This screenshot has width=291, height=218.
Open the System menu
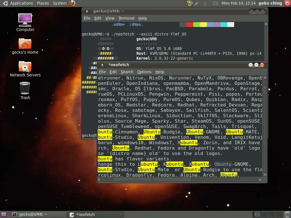click(x=60, y=3)
